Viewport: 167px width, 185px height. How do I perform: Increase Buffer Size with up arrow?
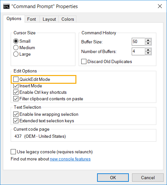click(x=148, y=40)
